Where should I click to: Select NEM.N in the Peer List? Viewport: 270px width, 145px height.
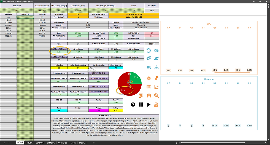coord(8,20)
